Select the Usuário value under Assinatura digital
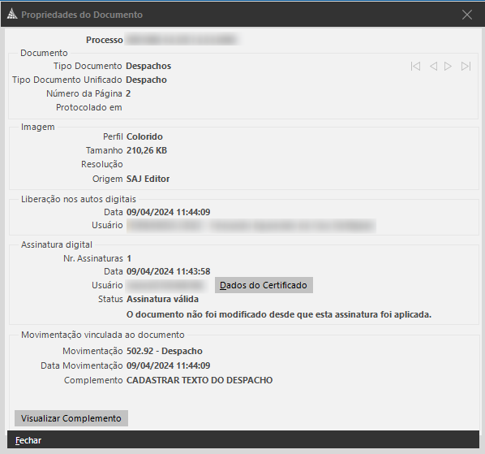Image resolution: width=485 pixels, height=454 pixels. [x=166, y=286]
